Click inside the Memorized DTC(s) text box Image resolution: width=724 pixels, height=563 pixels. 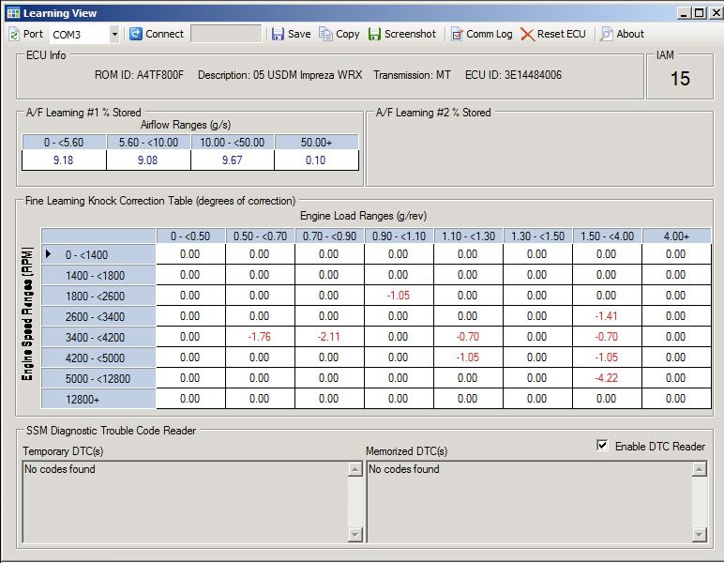pos(529,502)
